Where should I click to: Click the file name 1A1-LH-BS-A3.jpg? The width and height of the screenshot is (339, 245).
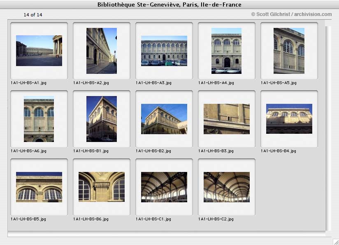(x=153, y=83)
